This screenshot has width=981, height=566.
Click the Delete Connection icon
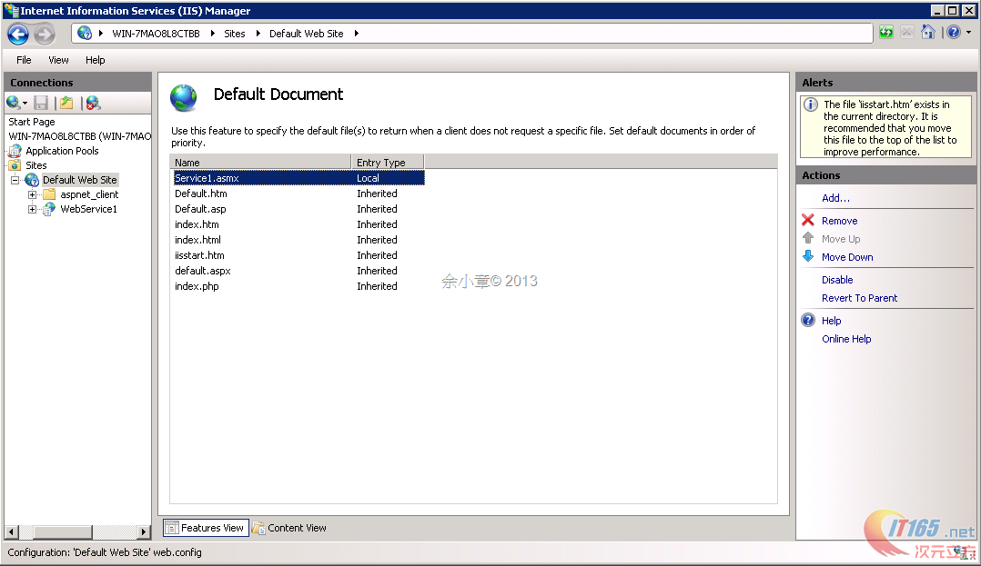[x=93, y=103]
